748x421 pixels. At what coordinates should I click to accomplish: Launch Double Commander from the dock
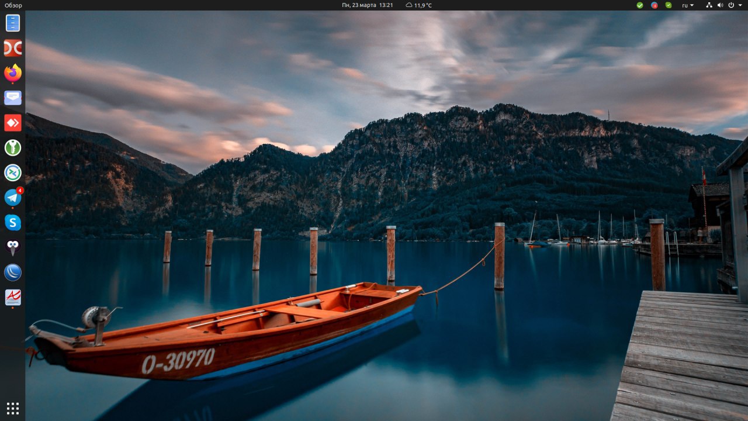coord(13,48)
